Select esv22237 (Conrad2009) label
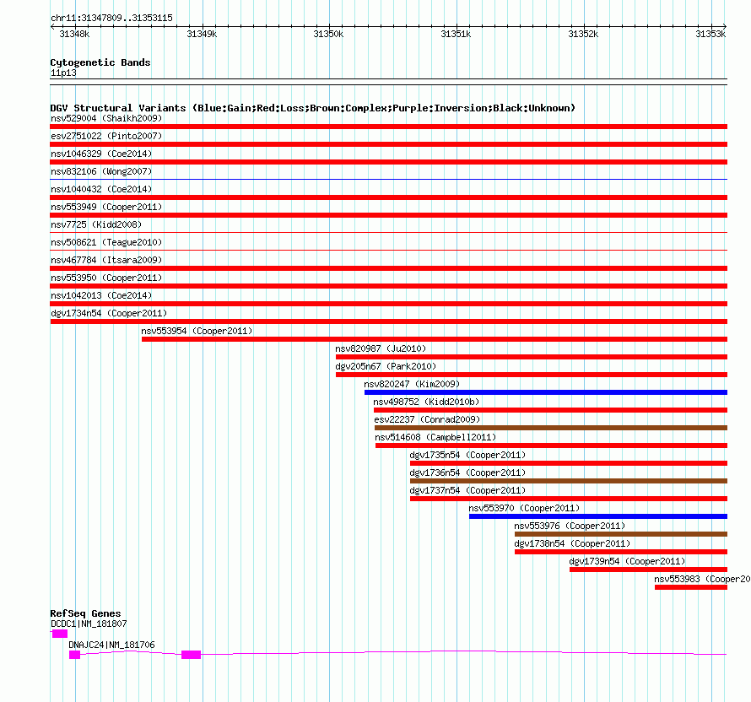 (x=427, y=419)
